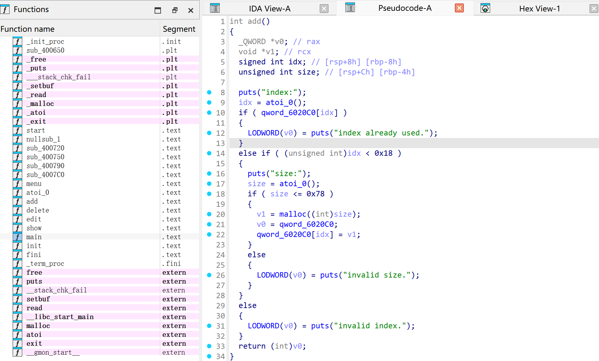Select the sub_4007C0 function row
The image size is (599, 361).
point(100,175)
